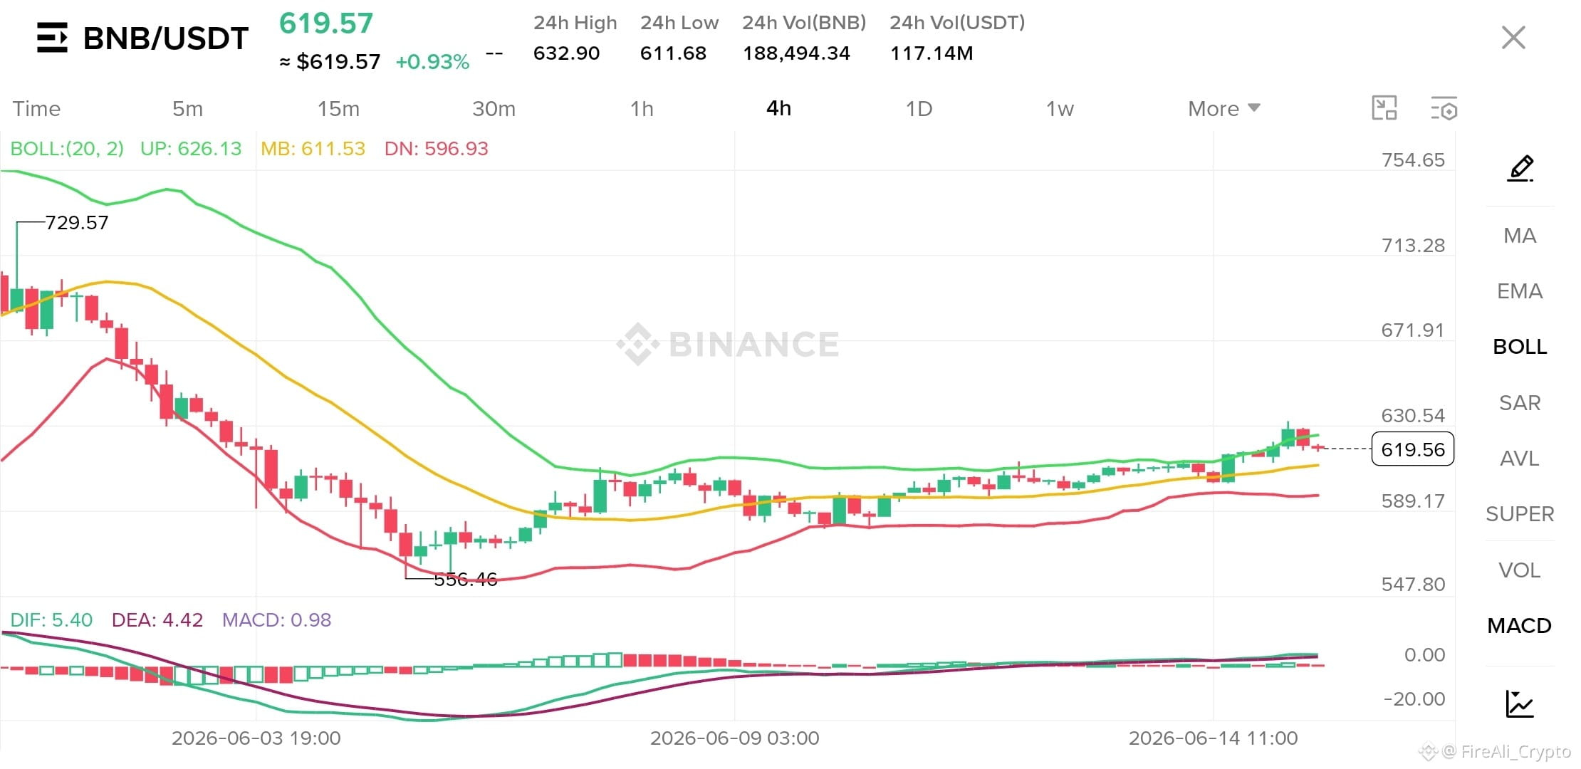Enable the VOL sub-indicator
Screen dimensions: 1581x769
pyautogui.click(x=1520, y=570)
